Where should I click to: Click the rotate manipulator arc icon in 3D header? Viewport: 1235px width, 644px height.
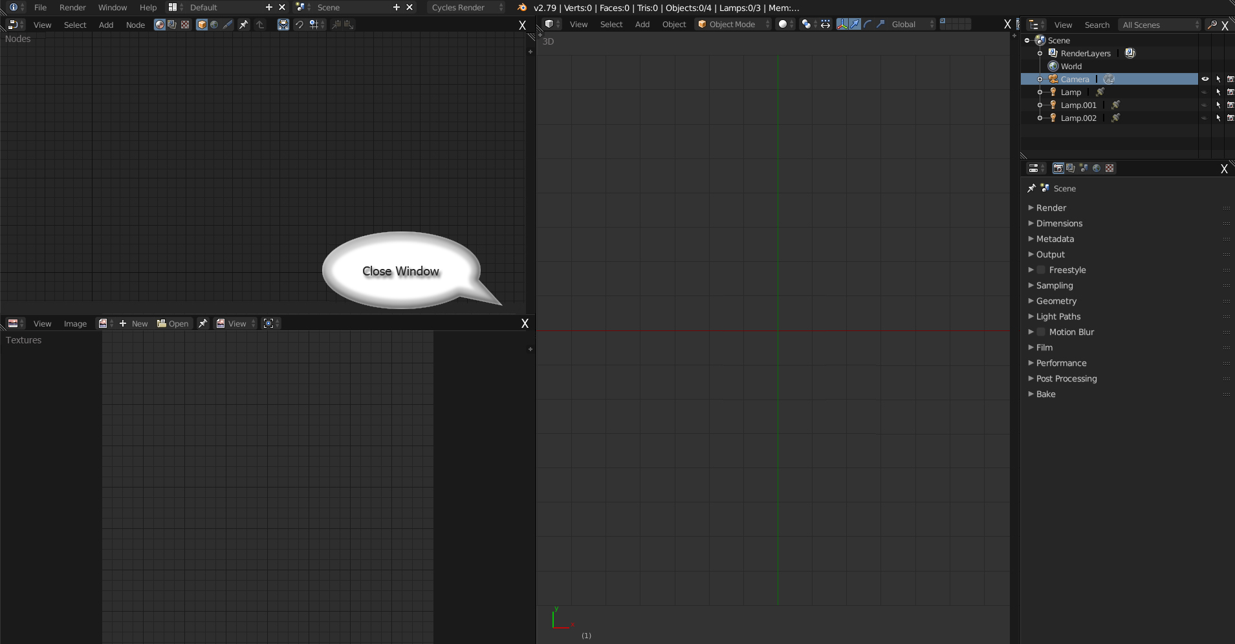868,24
